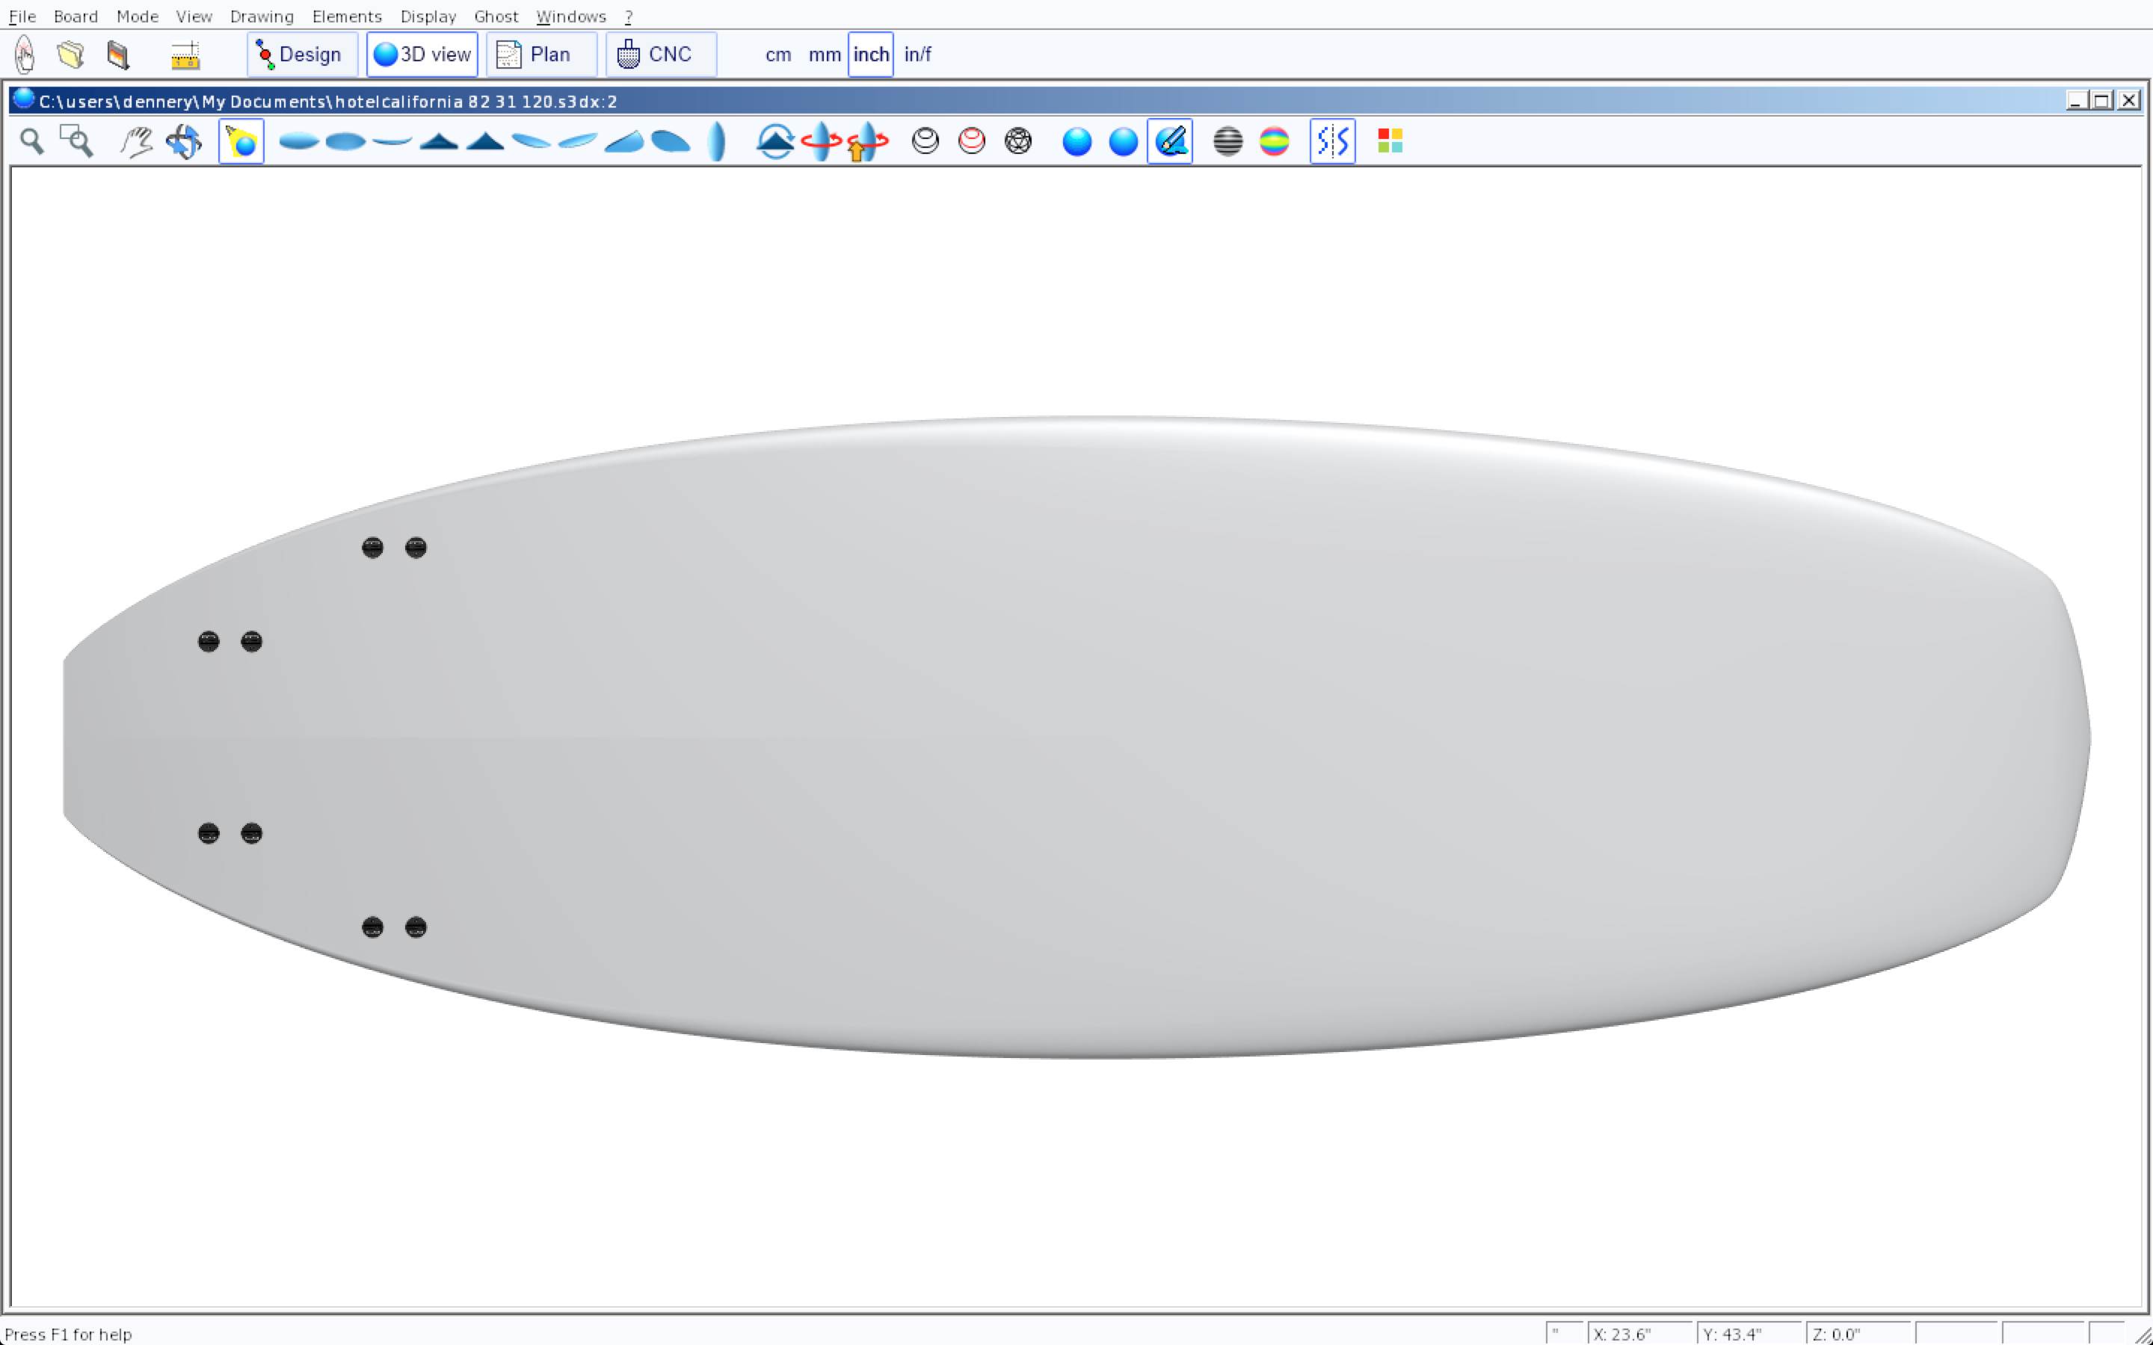The width and height of the screenshot is (2153, 1345).
Task: Click the upper-left fin plug on board
Action: click(373, 548)
